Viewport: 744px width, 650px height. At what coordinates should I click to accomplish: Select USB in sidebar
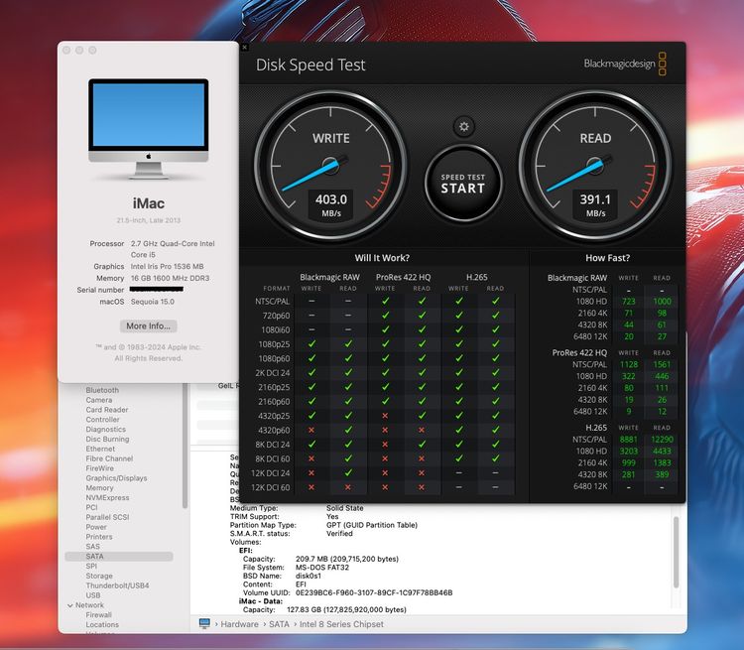click(x=93, y=595)
